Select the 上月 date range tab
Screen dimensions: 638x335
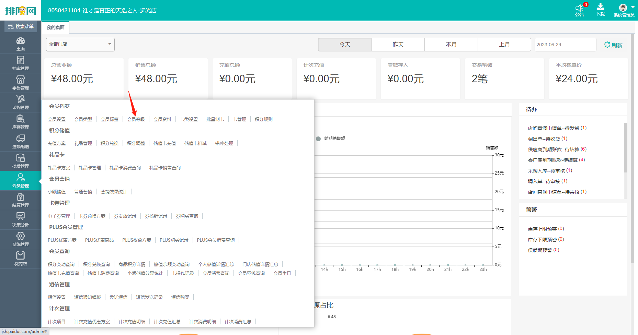pos(504,45)
